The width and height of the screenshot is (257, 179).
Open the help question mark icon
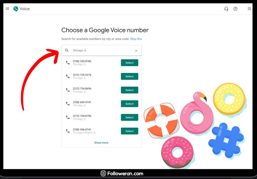click(x=235, y=9)
